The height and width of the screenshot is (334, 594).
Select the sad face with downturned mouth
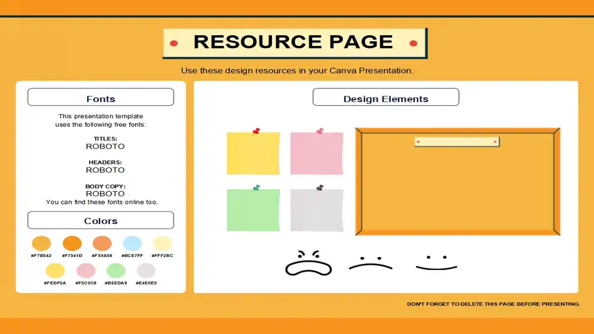[x=371, y=263]
